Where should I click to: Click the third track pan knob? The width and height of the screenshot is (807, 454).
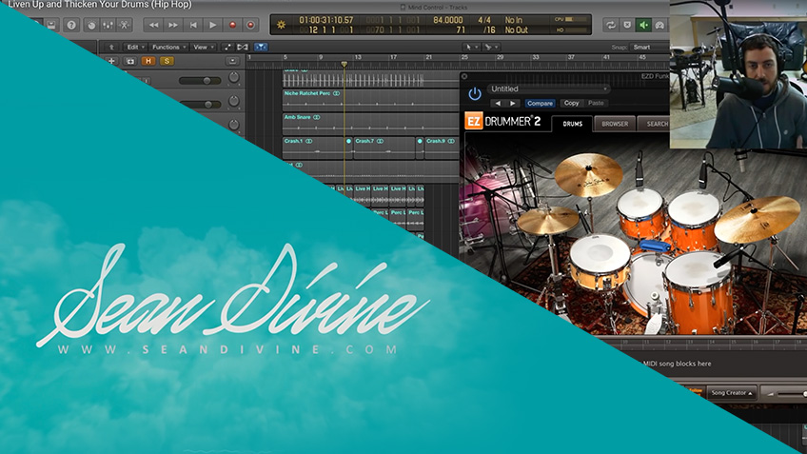tap(234, 125)
